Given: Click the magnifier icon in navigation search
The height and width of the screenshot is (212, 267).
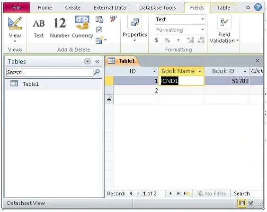Looking at the screenshot, I should coord(97,72).
